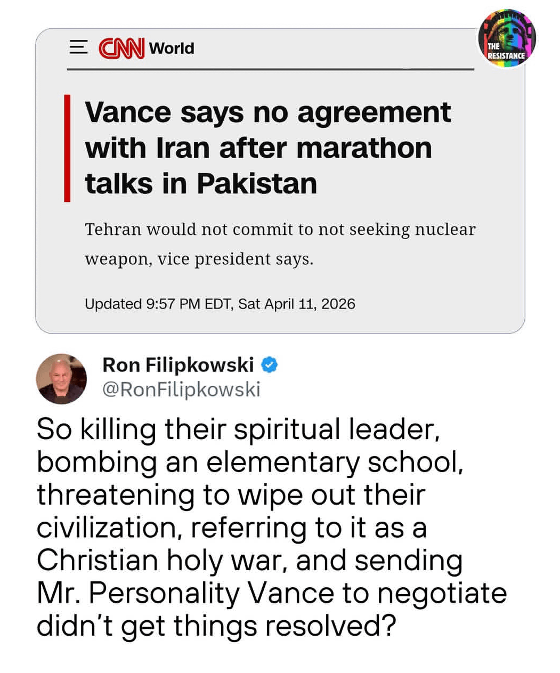Screen dimensions: 560x673
Task: Click the blue verified checkmark badge
Action: (x=270, y=366)
